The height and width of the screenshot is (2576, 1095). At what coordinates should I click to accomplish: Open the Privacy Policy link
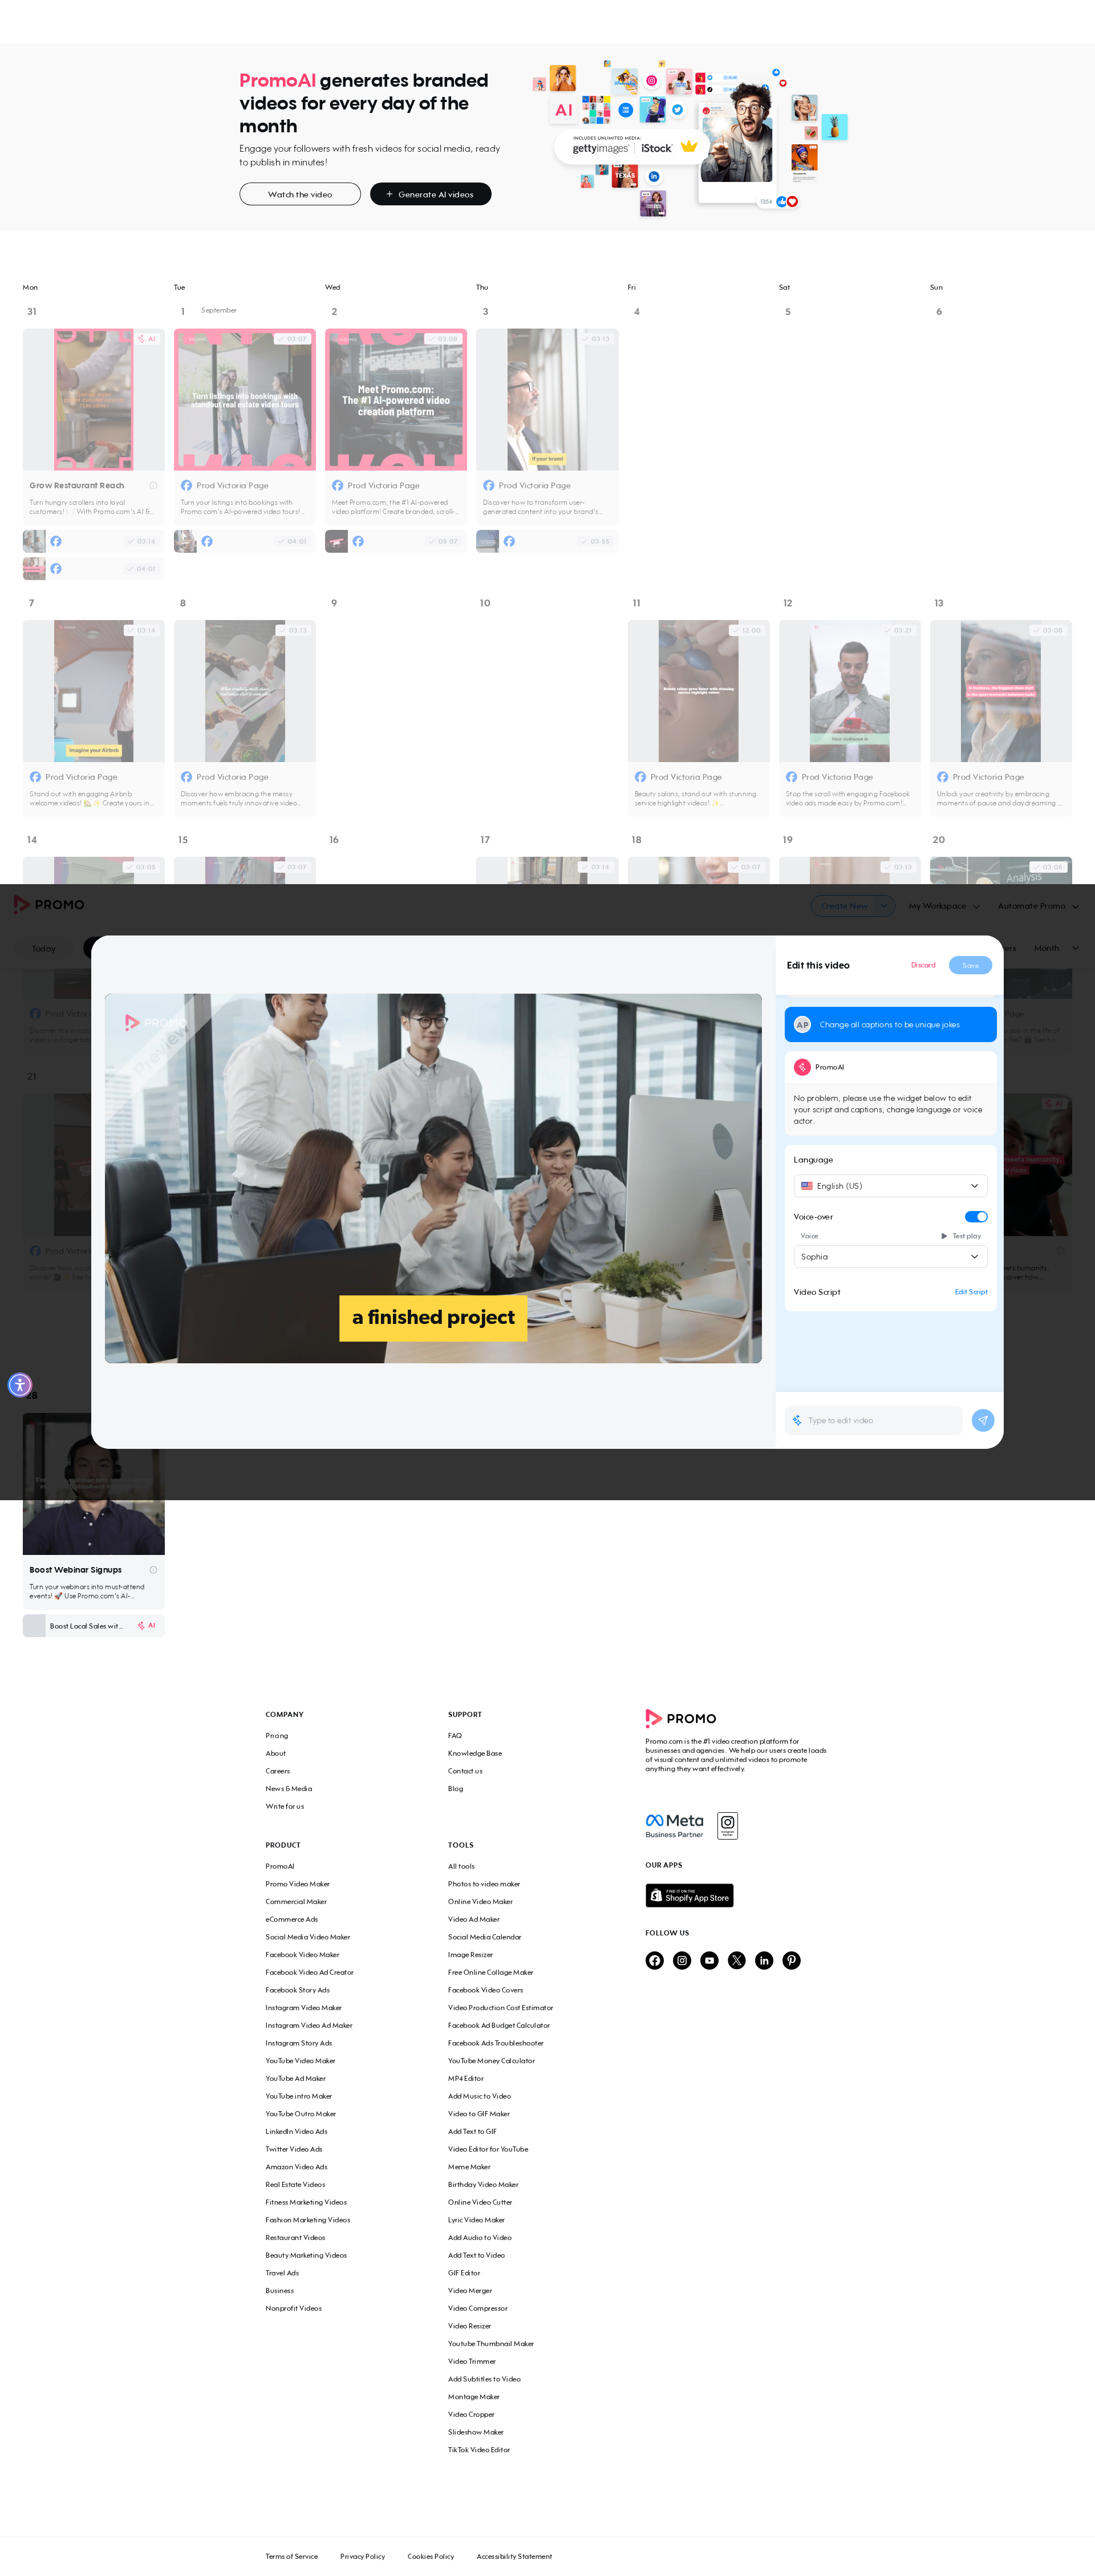pos(362,2556)
